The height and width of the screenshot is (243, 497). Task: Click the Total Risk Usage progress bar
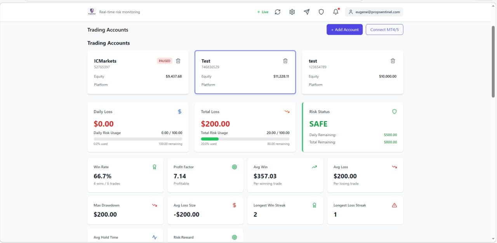245,139
